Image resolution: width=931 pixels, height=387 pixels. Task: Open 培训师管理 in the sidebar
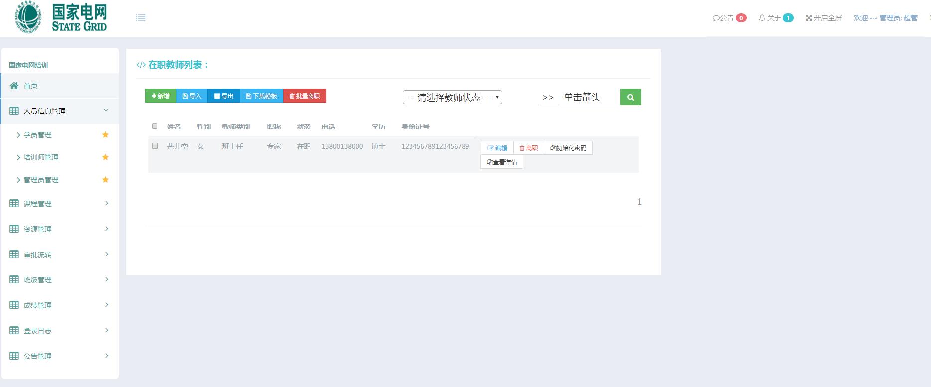tap(41, 157)
